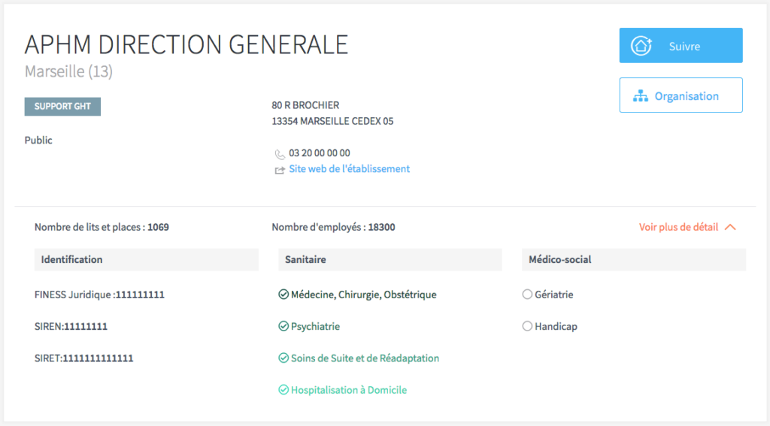Click the phone number 03 20 00 00 00
The width and height of the screenshot is (770, 426).
point(320,153)
